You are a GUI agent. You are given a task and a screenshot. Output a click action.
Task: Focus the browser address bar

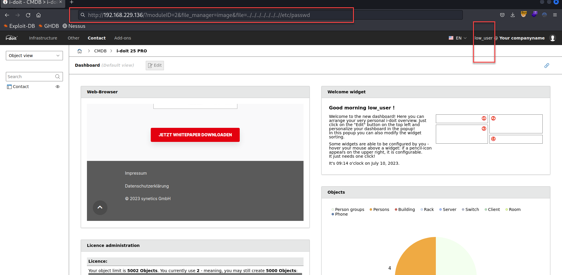pyautogui.click(x=270, y=15)
